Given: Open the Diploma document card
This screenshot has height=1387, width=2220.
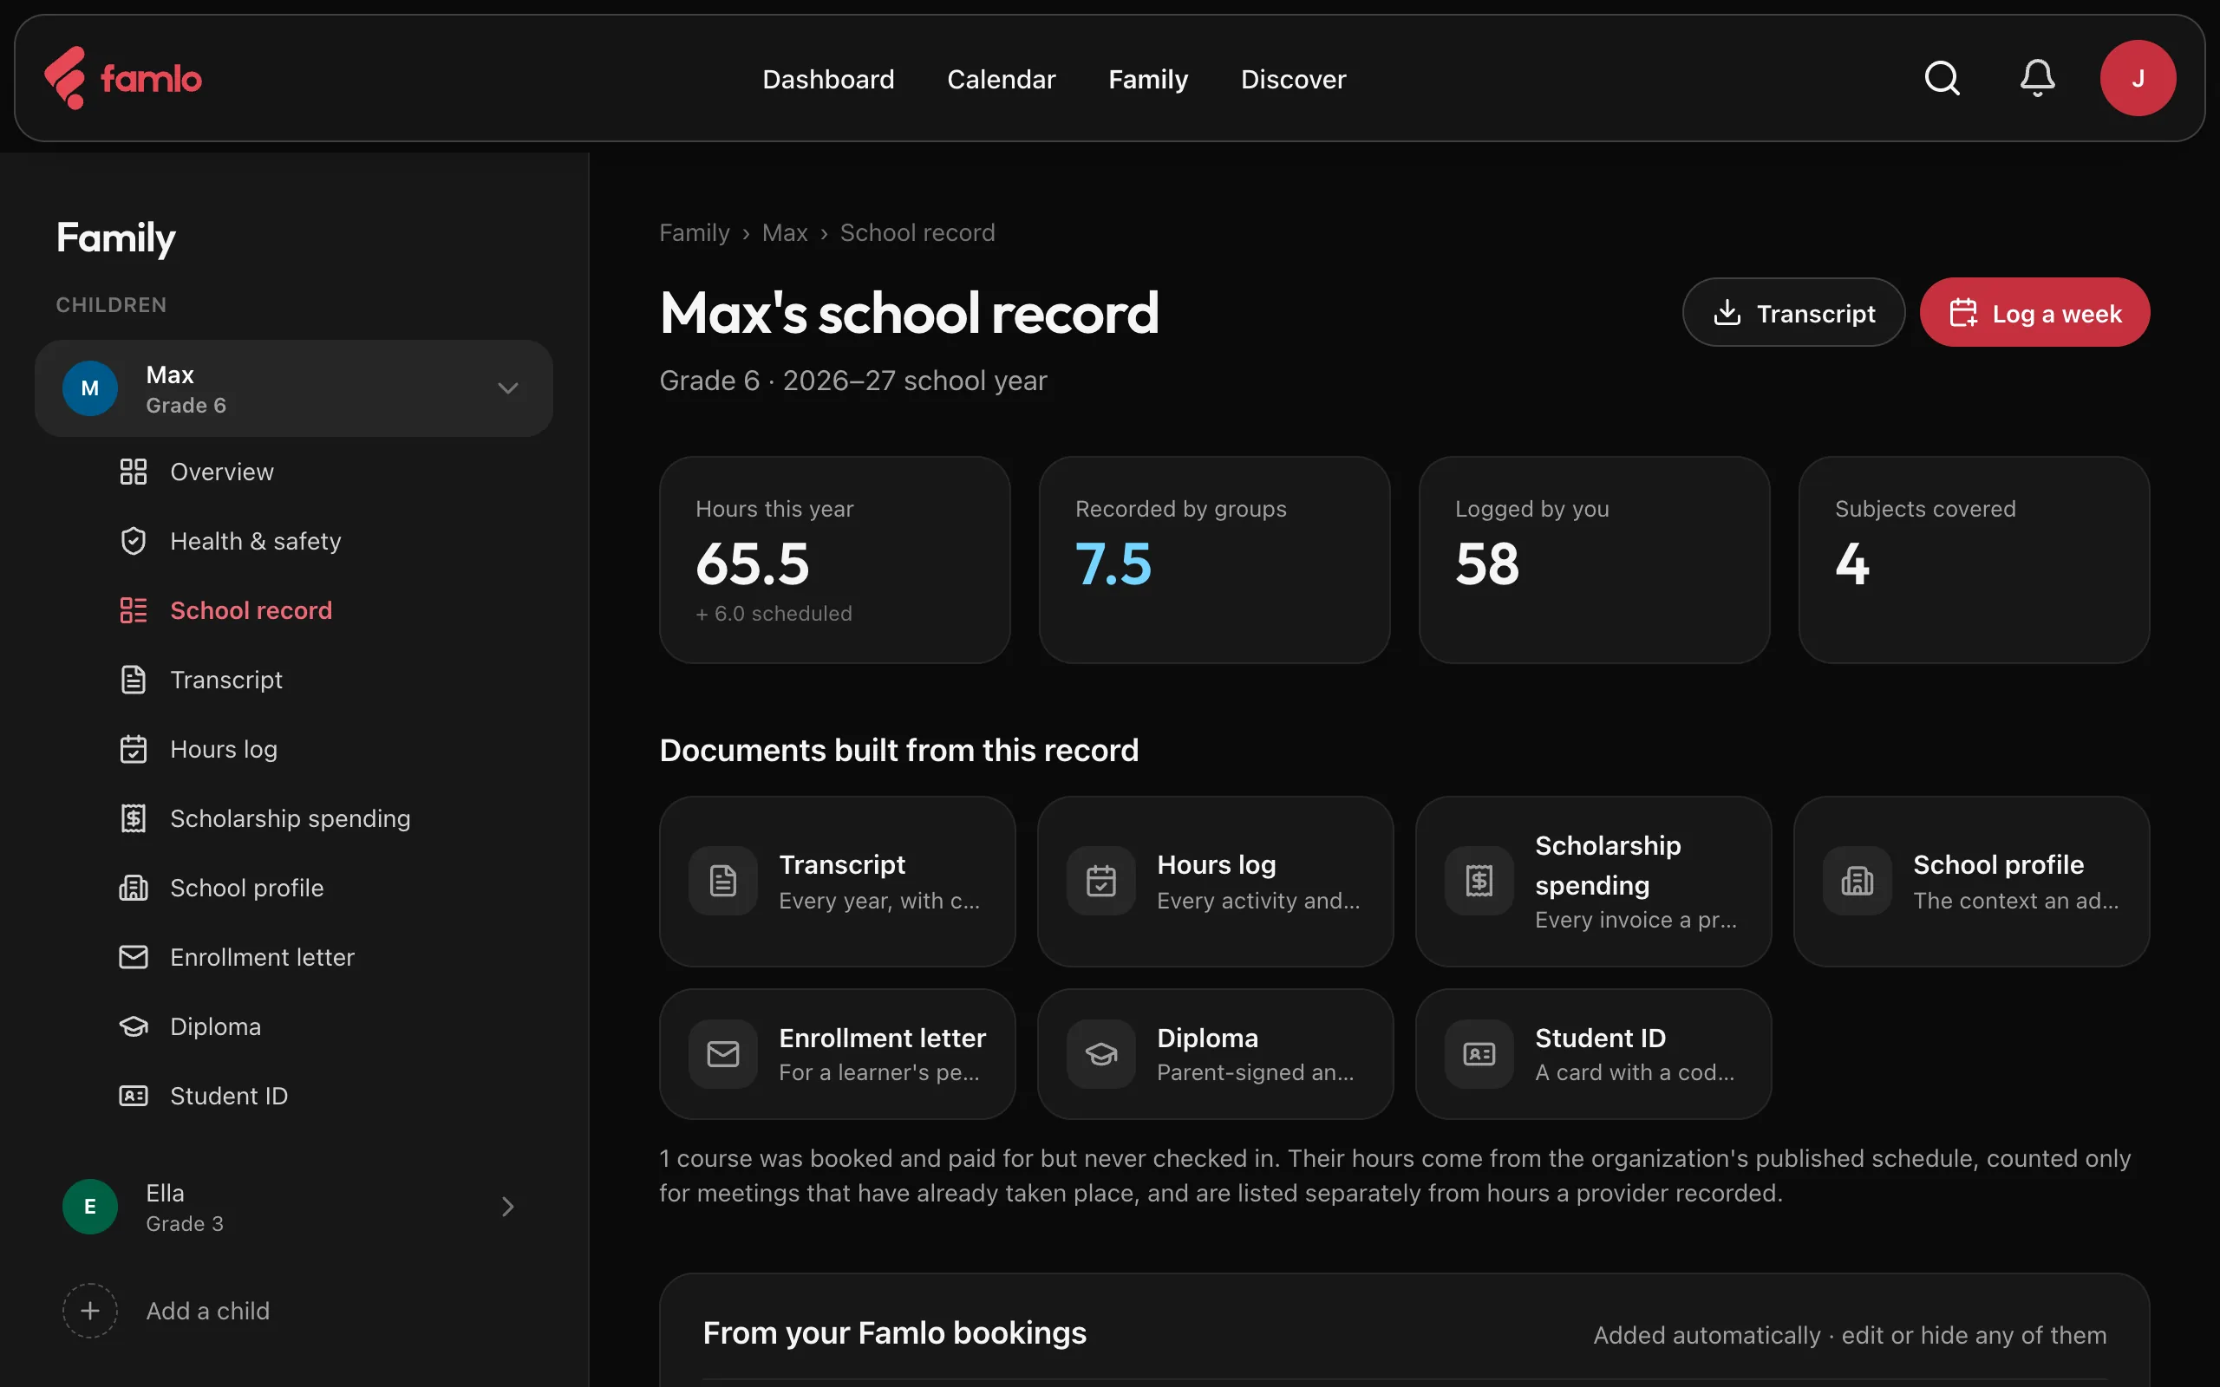Looking at the screenshot, I should pyautogui.click(x=1215, y=1054).
